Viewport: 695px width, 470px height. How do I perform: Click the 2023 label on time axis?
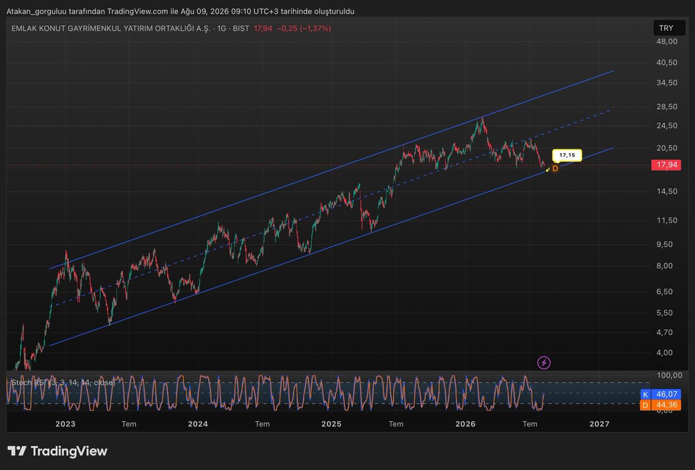tap(65, 424)
